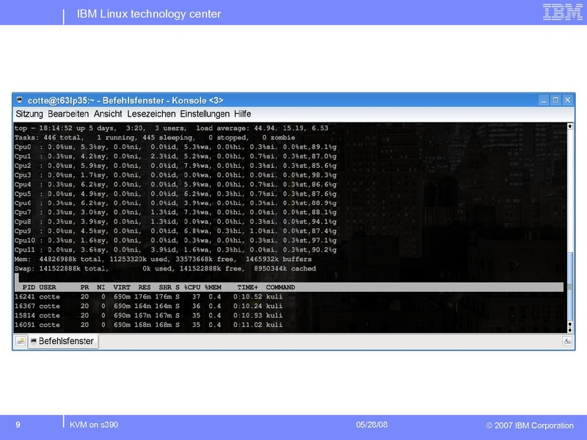The width and height of the screenshot is (587, 440).
Task: Open the Bearbeiten menu
Action: click(x=68, y=114)
